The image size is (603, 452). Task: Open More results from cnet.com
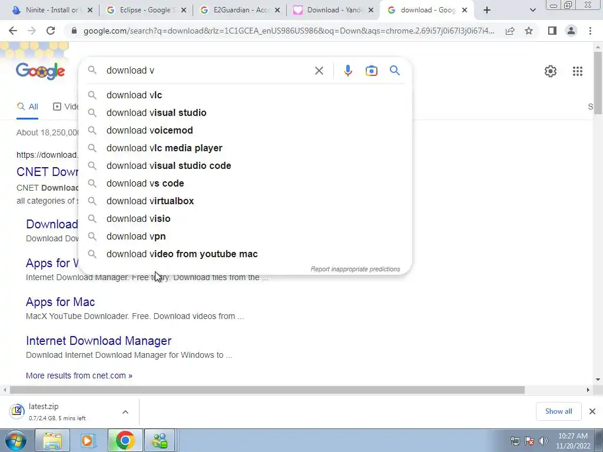(79, 375)
